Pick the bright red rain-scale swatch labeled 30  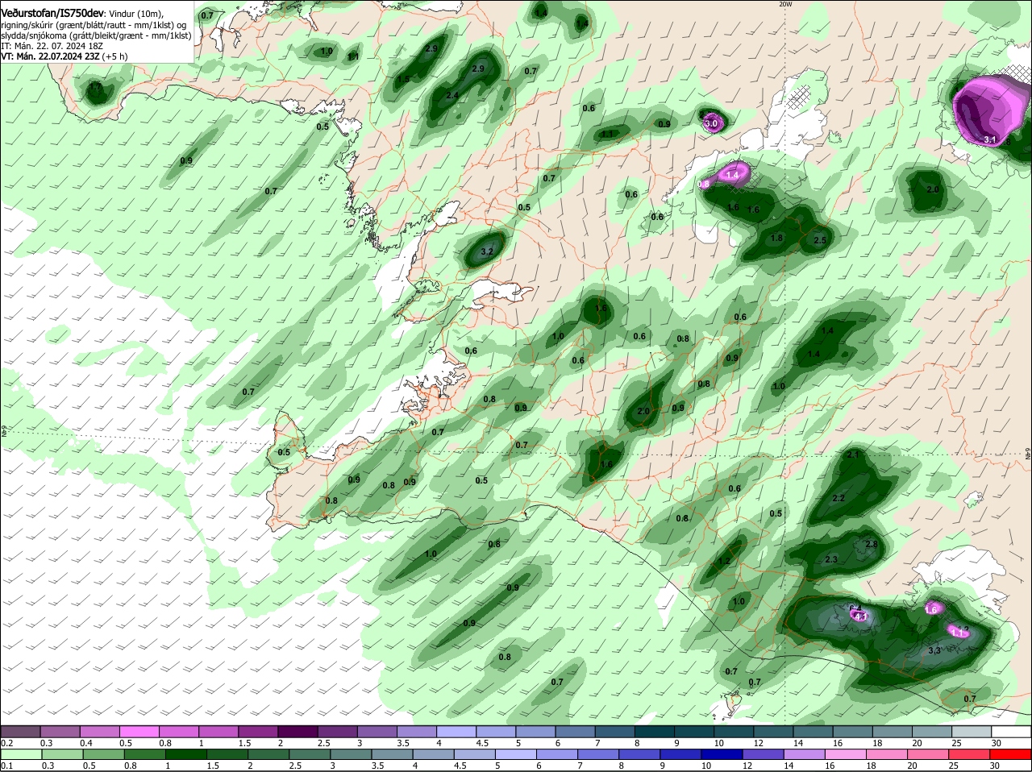pyautogui.click(x=1012, y=754)
